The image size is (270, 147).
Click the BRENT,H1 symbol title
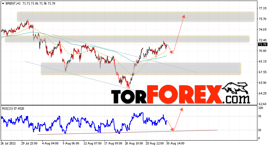pos(13,4)
